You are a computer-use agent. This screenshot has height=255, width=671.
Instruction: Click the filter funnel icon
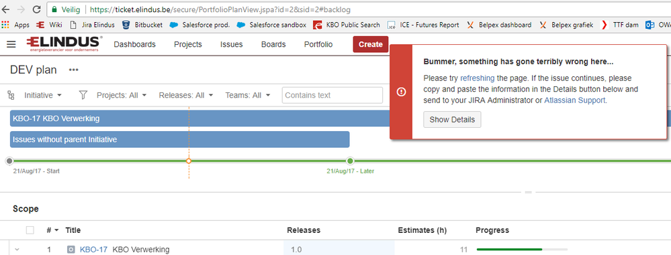(83, 95)
